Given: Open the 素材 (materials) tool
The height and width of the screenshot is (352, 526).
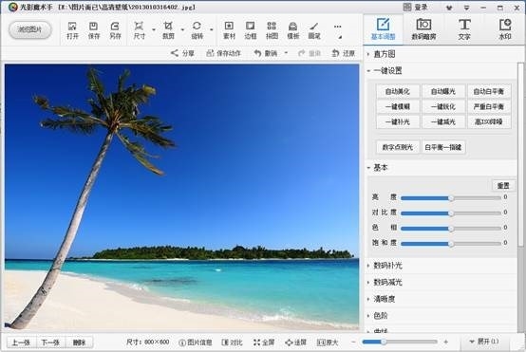Looking at the screenshot, I should (229, 30).
